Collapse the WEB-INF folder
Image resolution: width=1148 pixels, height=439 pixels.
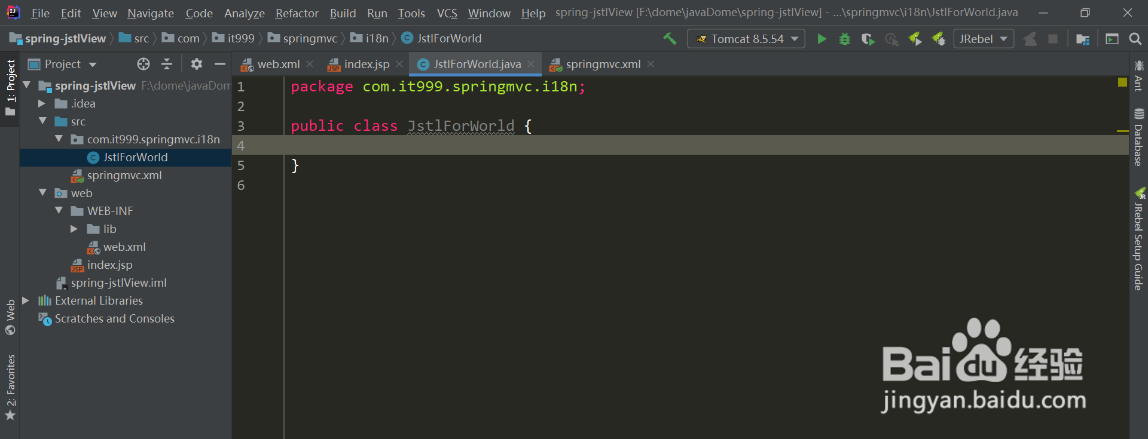[59, 211]
